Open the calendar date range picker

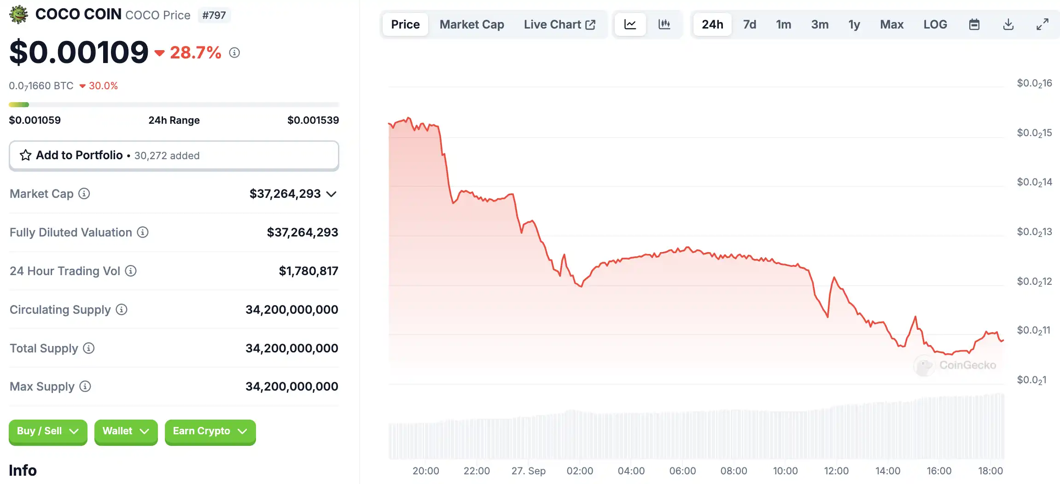[x=974, y=24]
